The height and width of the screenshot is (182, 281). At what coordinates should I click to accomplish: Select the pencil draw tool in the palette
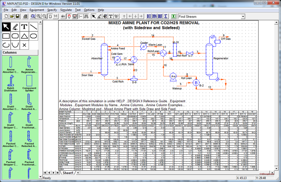tap(15, 27)
